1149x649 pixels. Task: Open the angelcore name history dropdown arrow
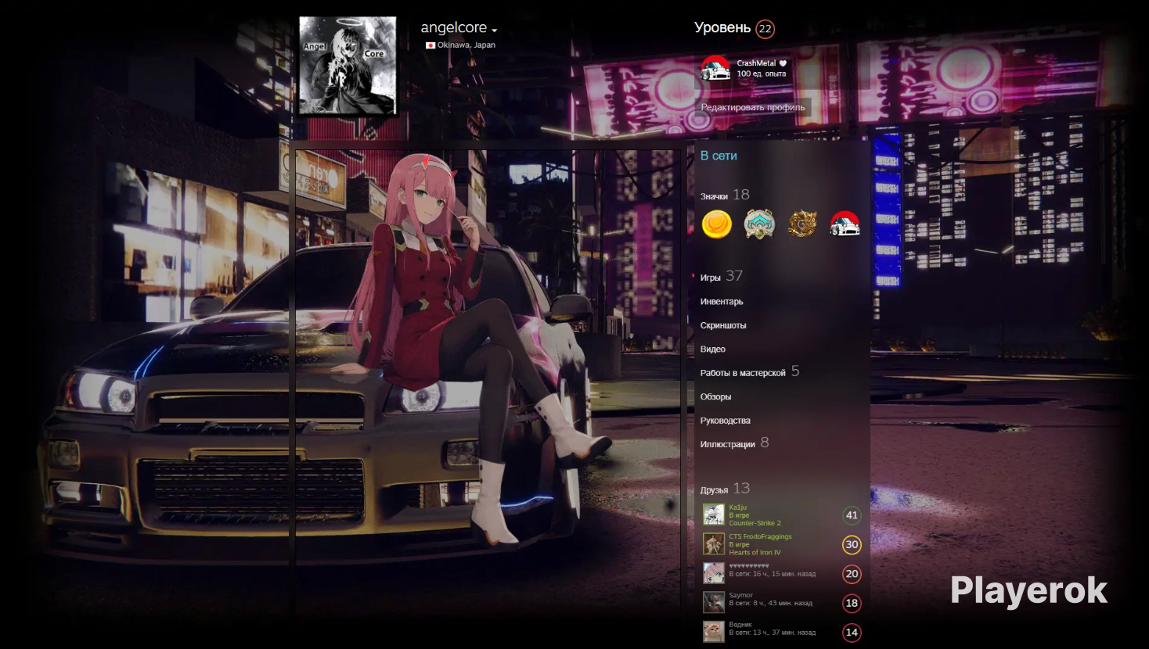[494, 30]
